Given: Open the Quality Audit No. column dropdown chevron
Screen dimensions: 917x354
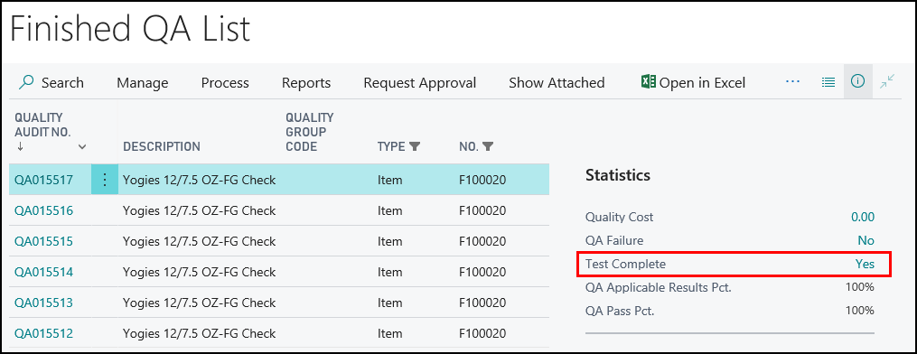Looking at the screenshot, I should (x=82, y=147).
